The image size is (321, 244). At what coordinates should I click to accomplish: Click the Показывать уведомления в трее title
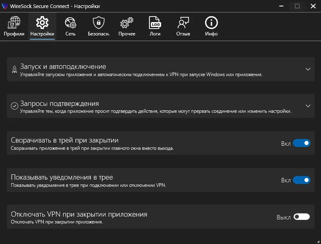[62, 177]
